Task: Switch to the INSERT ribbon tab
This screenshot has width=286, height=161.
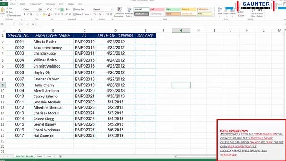Action: point(22,4)
